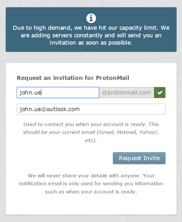
Task: Click the line "notification email is only used"
Action: (x=91, y=184)
